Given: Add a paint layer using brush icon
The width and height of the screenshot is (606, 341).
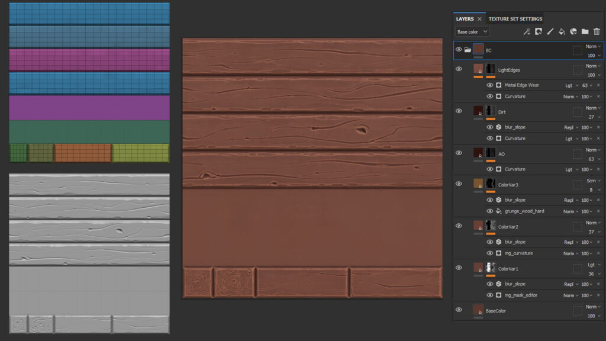Looking at the screenshot, I should pos(550,32).
